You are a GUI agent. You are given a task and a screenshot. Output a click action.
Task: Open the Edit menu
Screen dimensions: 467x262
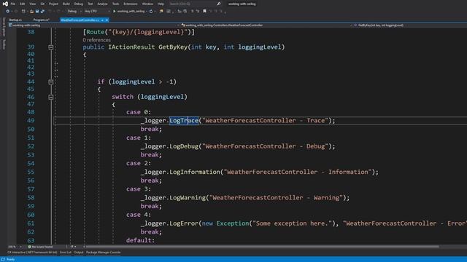click(x=23, y=4)
